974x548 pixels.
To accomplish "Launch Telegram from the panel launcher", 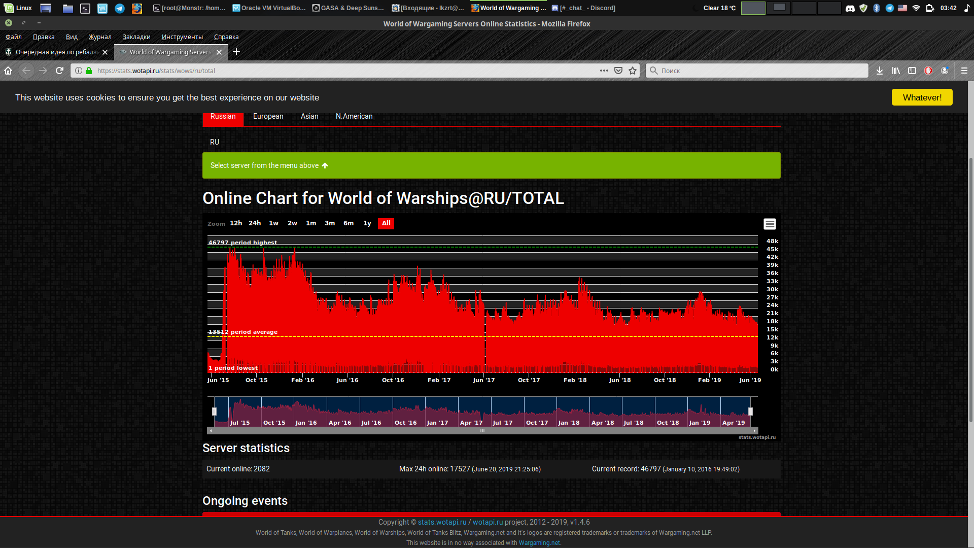I will click(120, 8).
